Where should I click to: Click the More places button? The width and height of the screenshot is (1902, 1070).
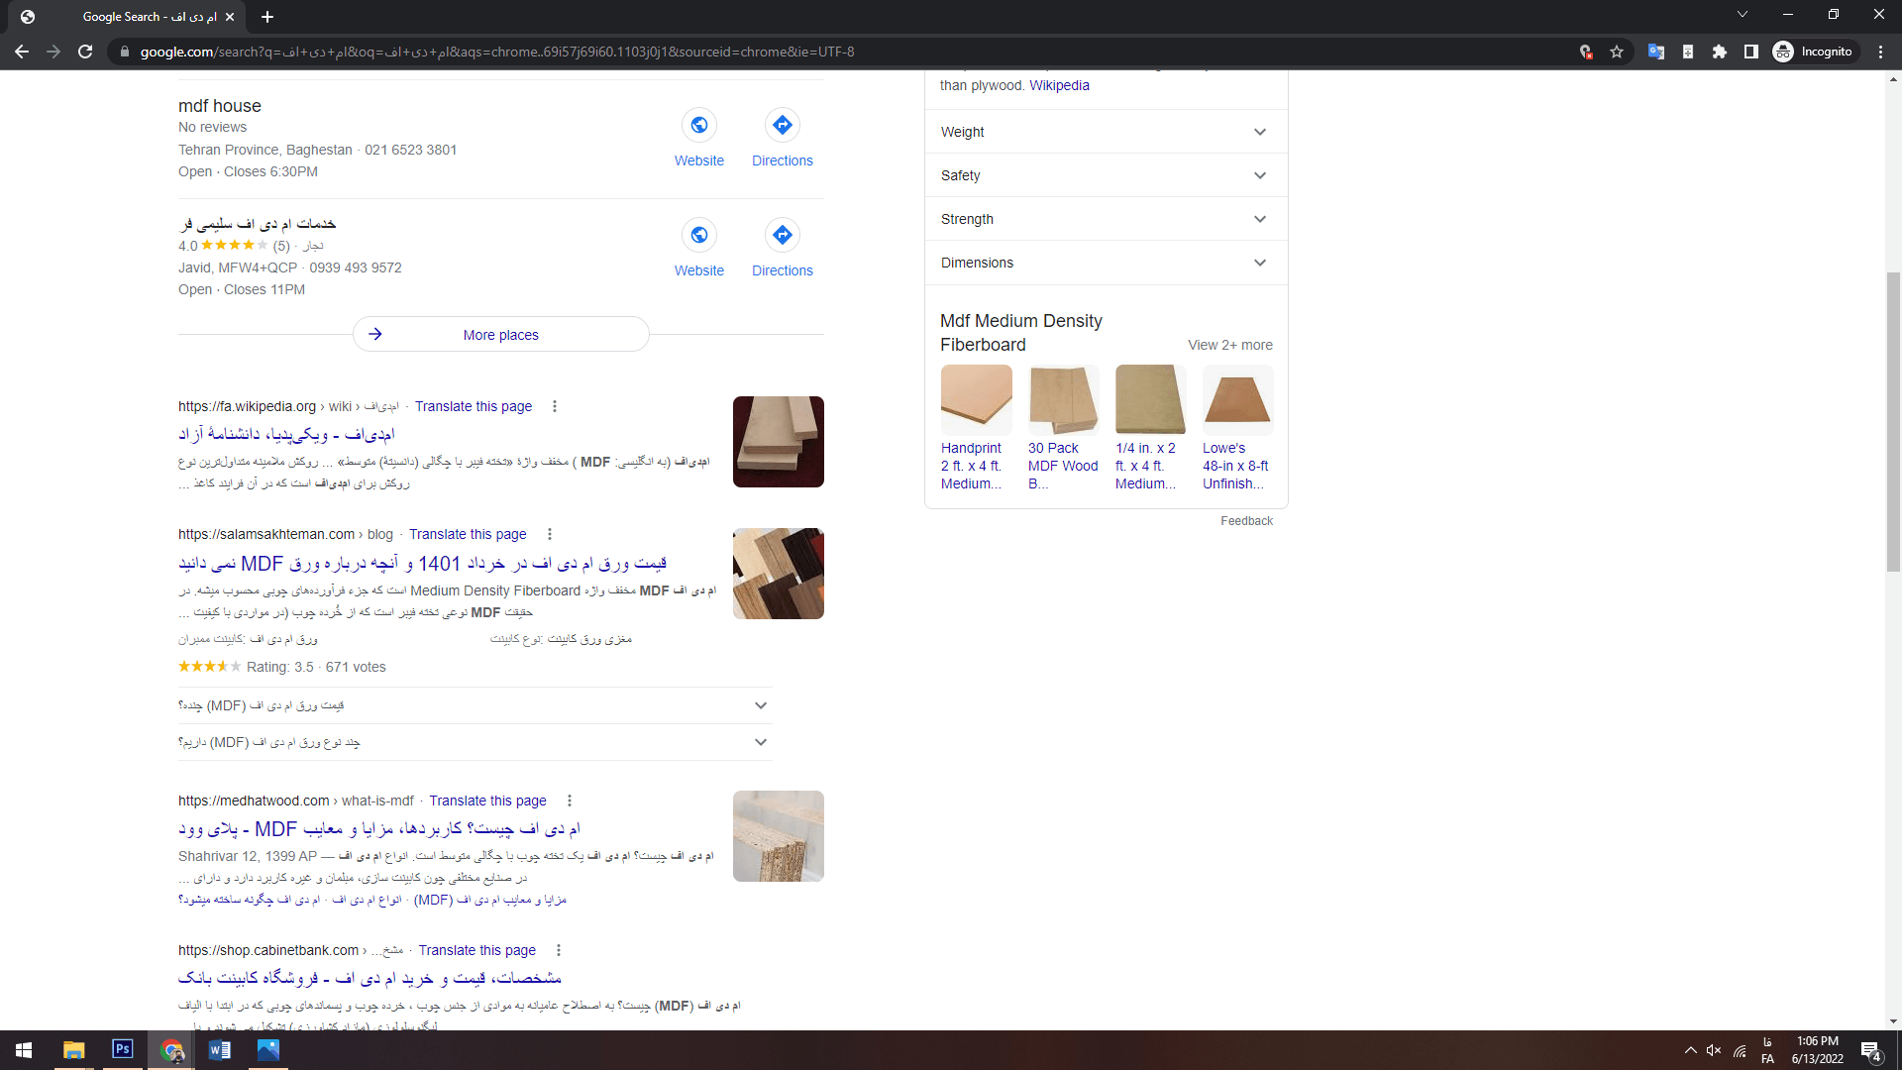click(x=501, y=335)
